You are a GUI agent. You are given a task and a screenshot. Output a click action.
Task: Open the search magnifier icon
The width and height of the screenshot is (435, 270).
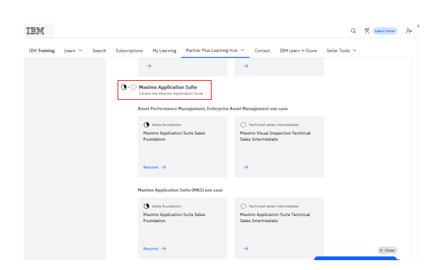[353, 31]
